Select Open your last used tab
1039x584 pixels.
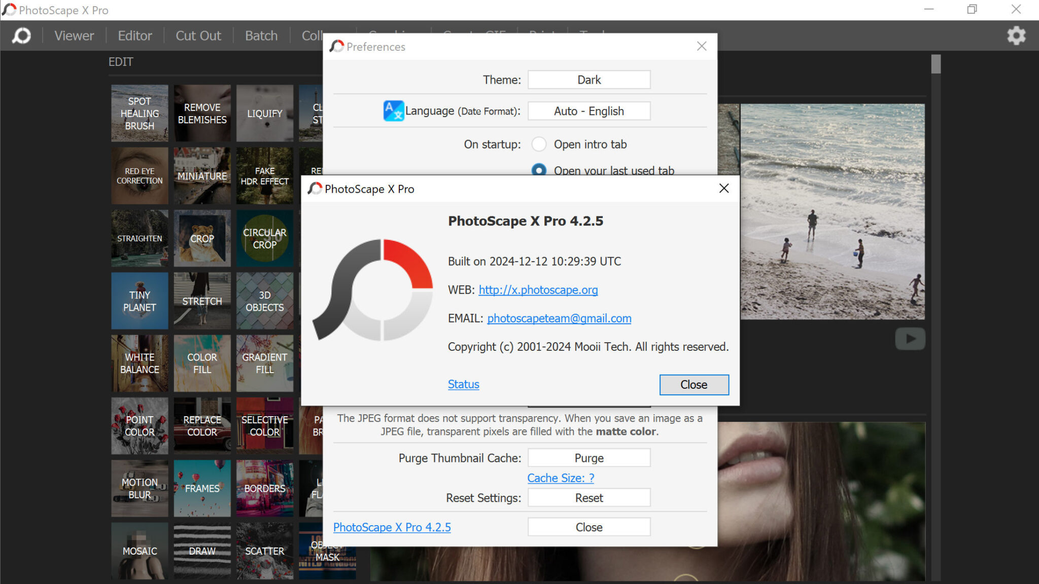point(539,171)
